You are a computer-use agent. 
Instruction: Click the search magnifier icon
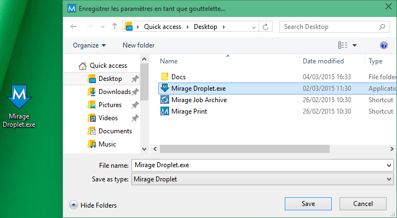pos(382,27)
